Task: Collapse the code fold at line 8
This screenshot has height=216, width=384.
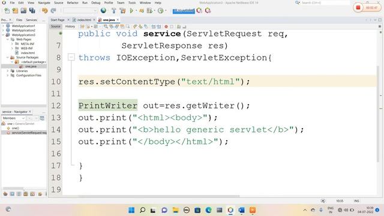Action: (x=71, y=58)
